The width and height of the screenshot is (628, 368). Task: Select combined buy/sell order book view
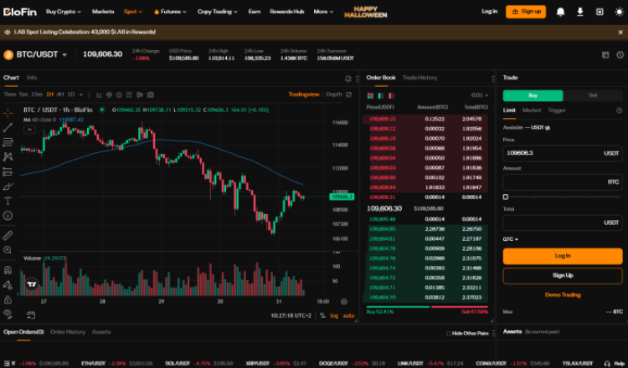click(370, 95)
